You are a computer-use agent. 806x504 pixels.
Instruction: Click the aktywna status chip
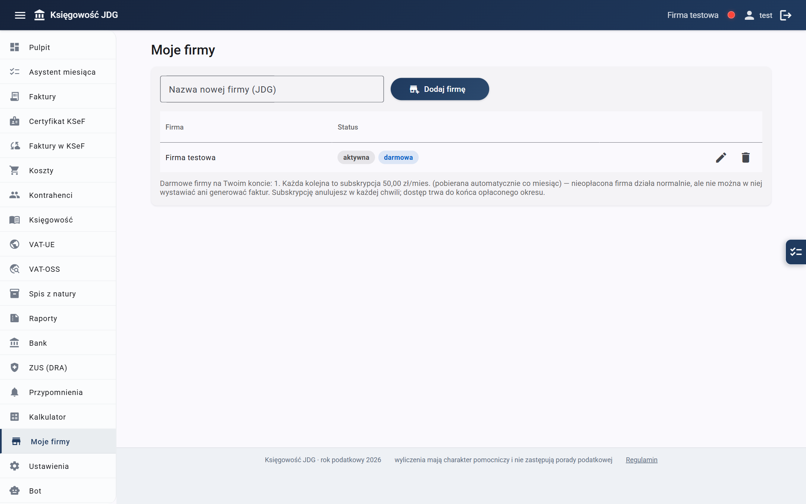click(356, 158)
